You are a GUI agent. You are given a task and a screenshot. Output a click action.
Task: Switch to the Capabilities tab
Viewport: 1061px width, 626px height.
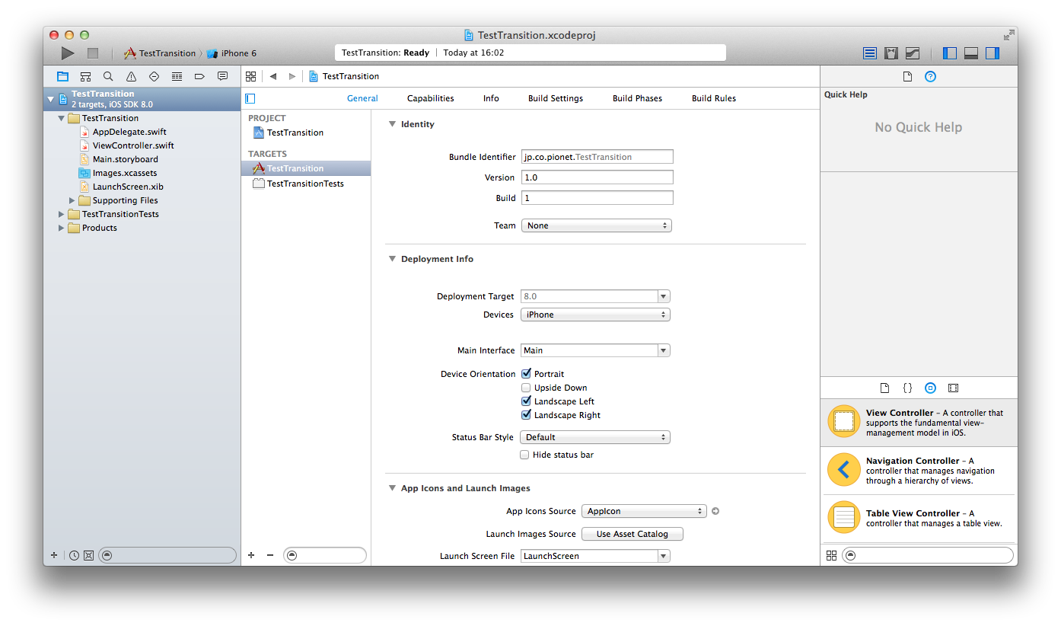click(x=431, y=98)
